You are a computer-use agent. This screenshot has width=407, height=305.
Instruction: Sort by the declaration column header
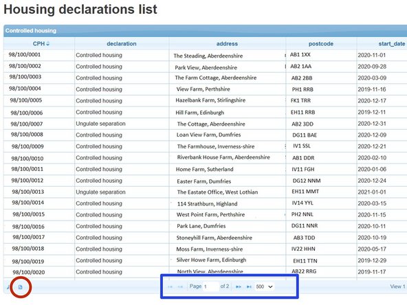click(122, 43)
